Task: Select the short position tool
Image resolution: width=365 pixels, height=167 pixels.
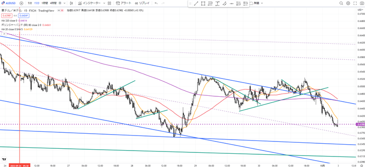Action: [x=245, y=4]
